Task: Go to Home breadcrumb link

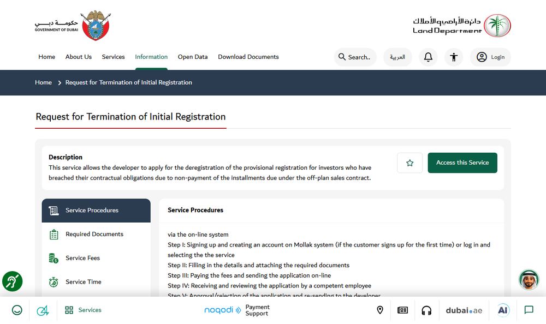Action: [43, 82]
